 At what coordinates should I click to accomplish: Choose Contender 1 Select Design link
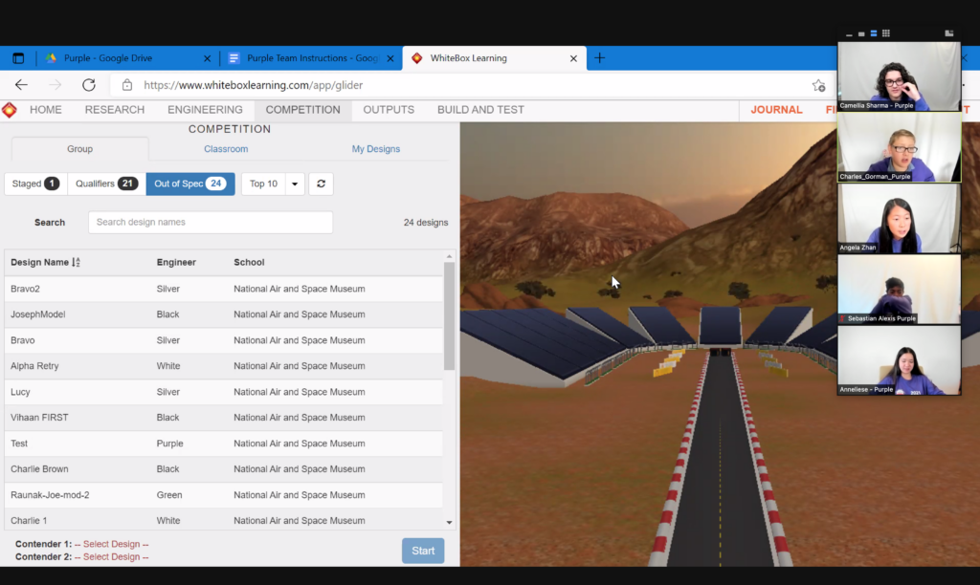coord(111,545)
